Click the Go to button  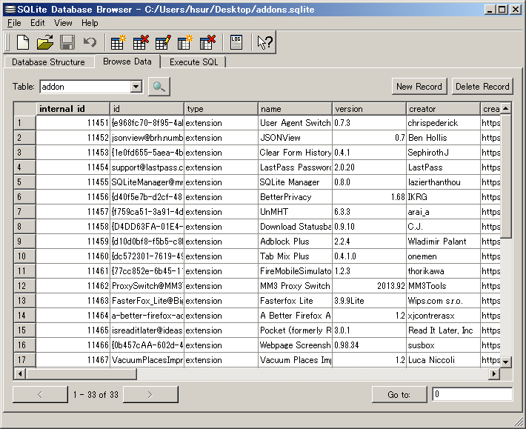pos(399,394)
